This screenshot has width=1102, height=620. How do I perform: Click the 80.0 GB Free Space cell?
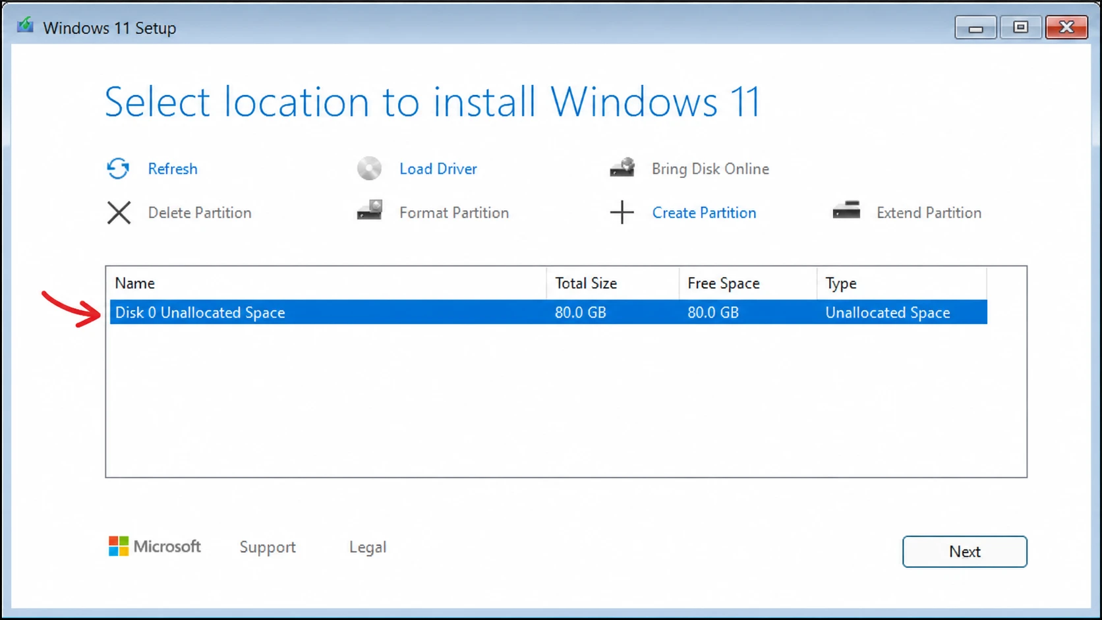point(713,312)
